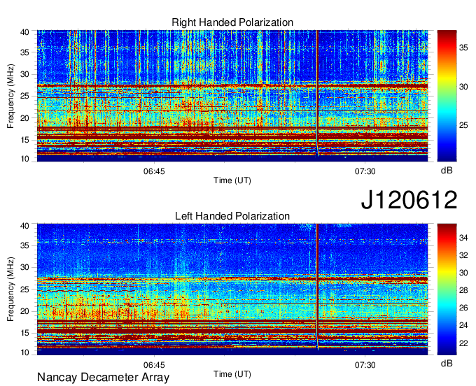Click the 30 dB tick on Right Handed color bar

point(463,87)
